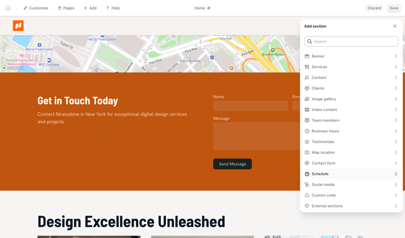Open the Pages menu
The height and width of the screenshot is (238, 405).
click(66, 8)
